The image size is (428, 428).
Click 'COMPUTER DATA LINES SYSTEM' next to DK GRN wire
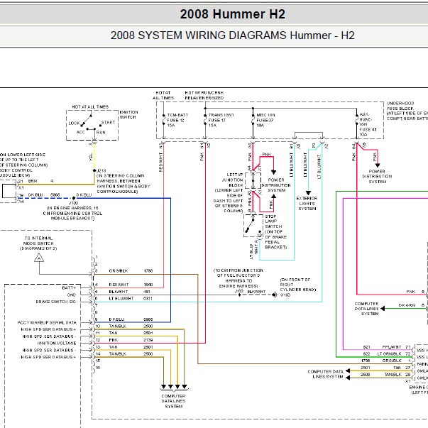point(366,309)
